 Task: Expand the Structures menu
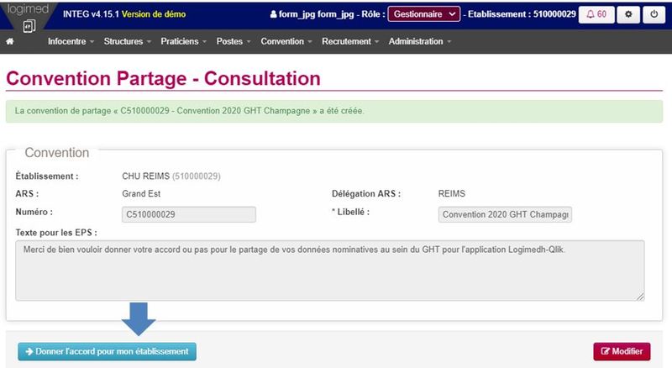point(128,42)
